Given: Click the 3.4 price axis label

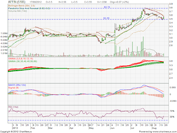Looking at the screenshot, I should [171, 23].
